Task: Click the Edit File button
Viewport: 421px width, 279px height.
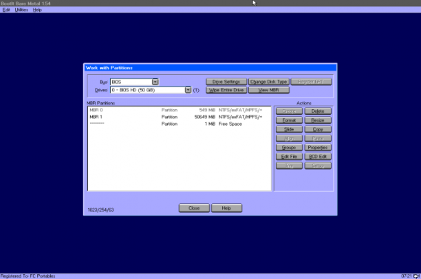Action: pyautogui.click(x=289, y=157)
